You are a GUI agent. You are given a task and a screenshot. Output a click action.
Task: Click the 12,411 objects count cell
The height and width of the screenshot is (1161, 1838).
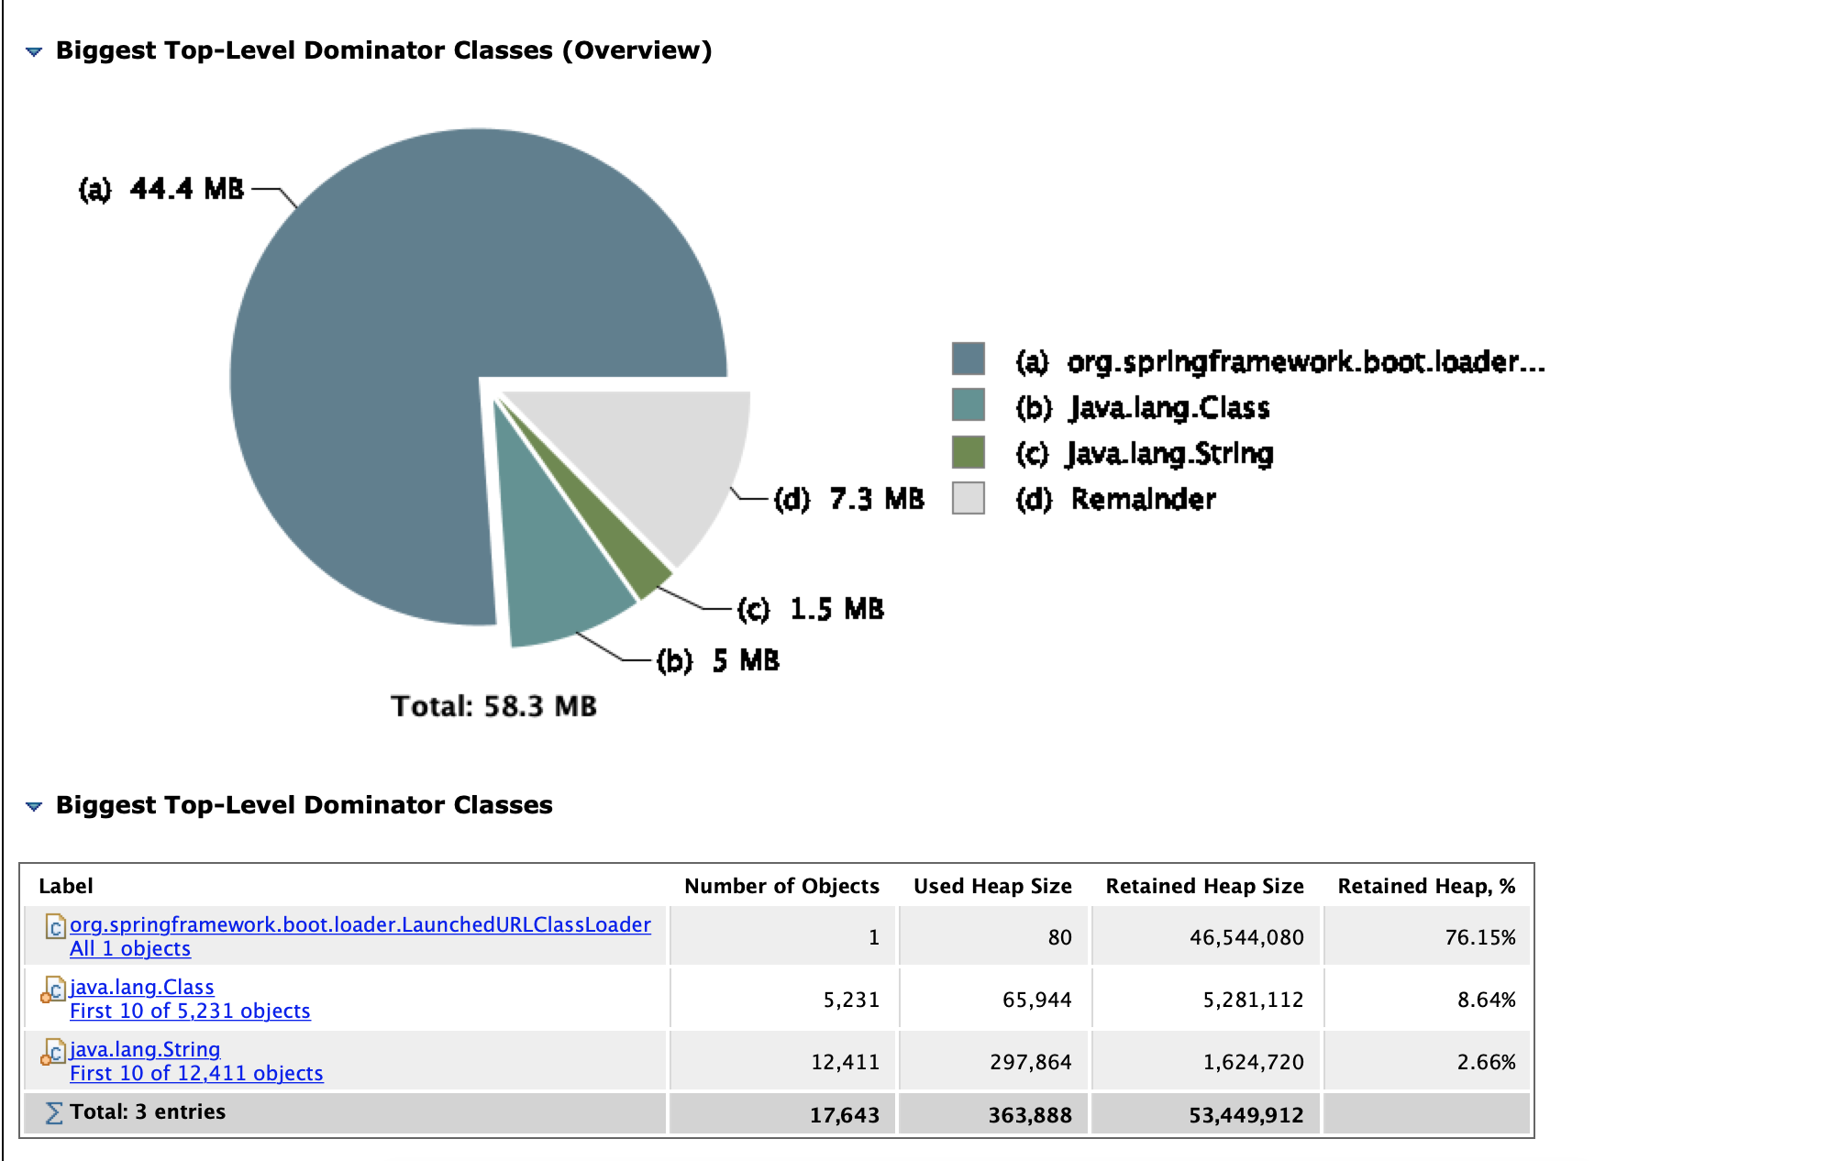click(782, 1061)
